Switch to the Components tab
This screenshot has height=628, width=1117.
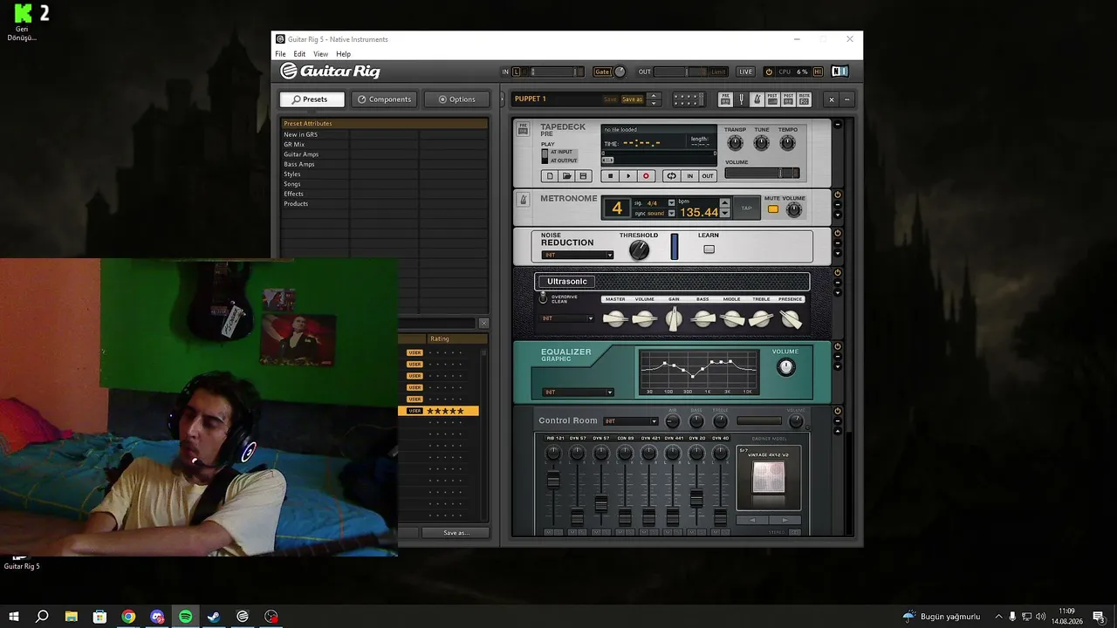tap(384, 99)
